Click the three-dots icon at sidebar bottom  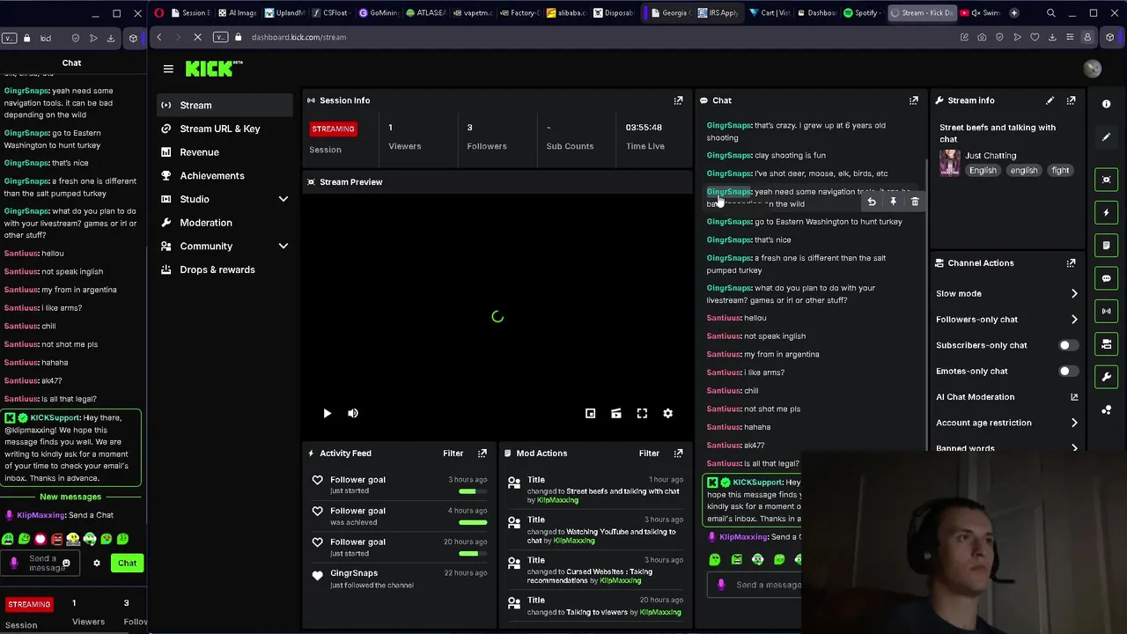(1106, 410)
